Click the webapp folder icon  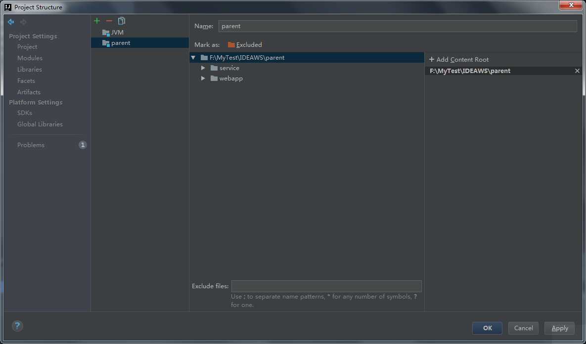214,78
